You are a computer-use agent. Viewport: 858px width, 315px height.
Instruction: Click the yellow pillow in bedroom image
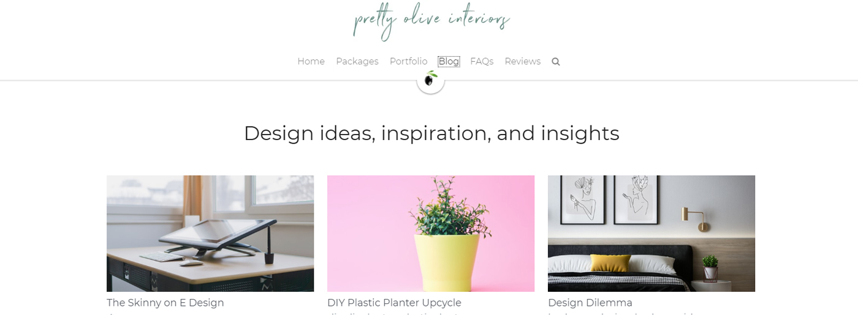tap(610, 264)
